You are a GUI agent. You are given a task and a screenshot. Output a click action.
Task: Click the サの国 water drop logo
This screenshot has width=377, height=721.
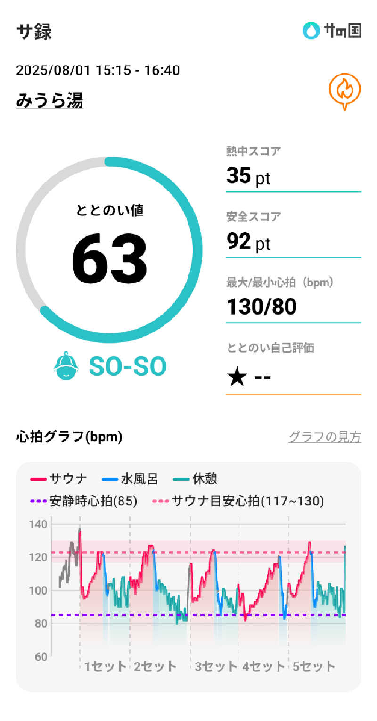click(311, 31)
